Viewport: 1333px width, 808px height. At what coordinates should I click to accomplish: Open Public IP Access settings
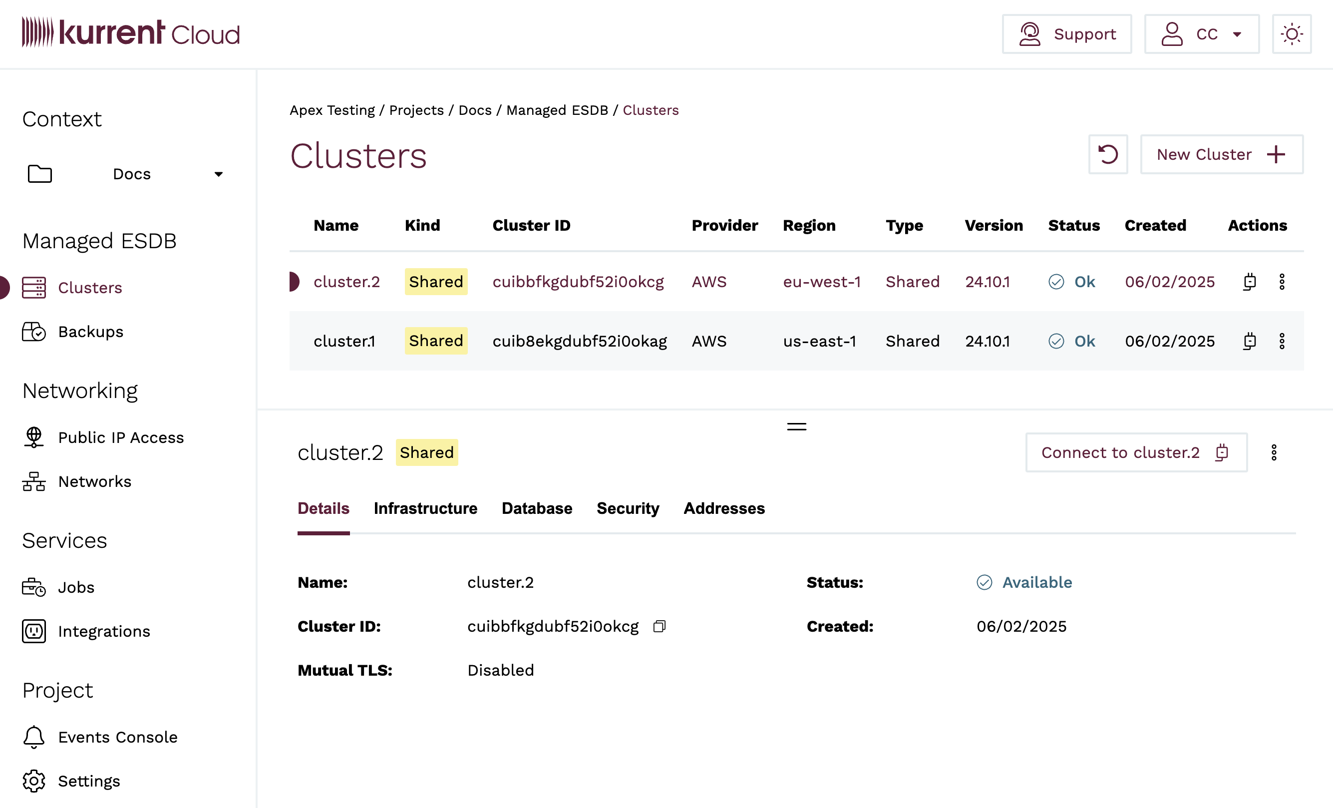pos(121,437)
